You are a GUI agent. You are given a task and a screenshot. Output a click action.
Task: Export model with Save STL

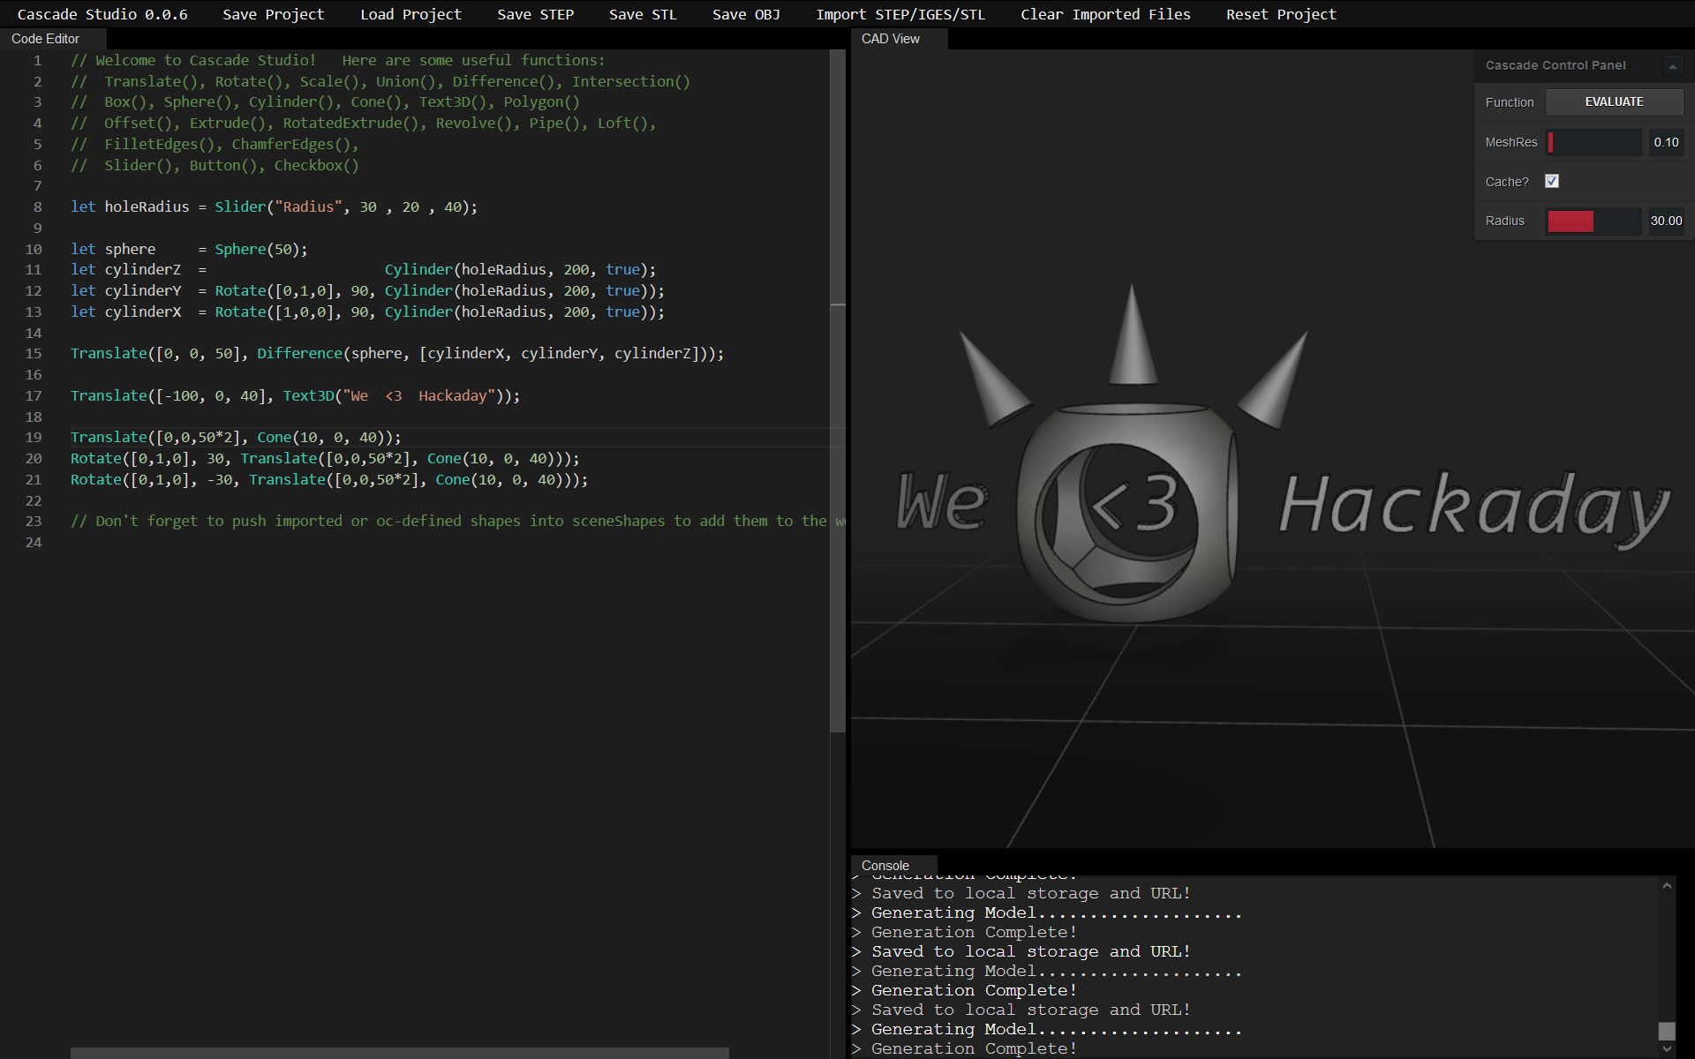point(643,14)
